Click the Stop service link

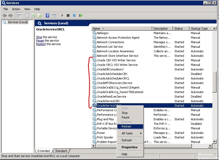pyautogui.click(x=39, y=37)
